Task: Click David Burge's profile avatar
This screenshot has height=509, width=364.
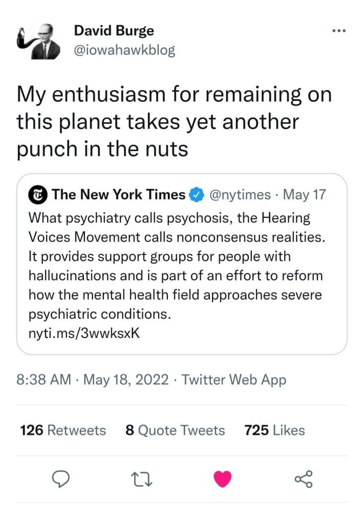Action: [39, 41]
